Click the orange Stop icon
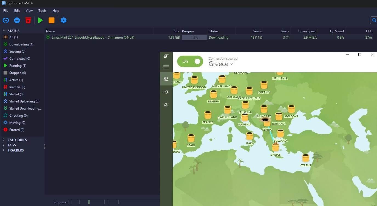Image resolution: width=377 pixels, height=206 pixels. tap(52, 20)
